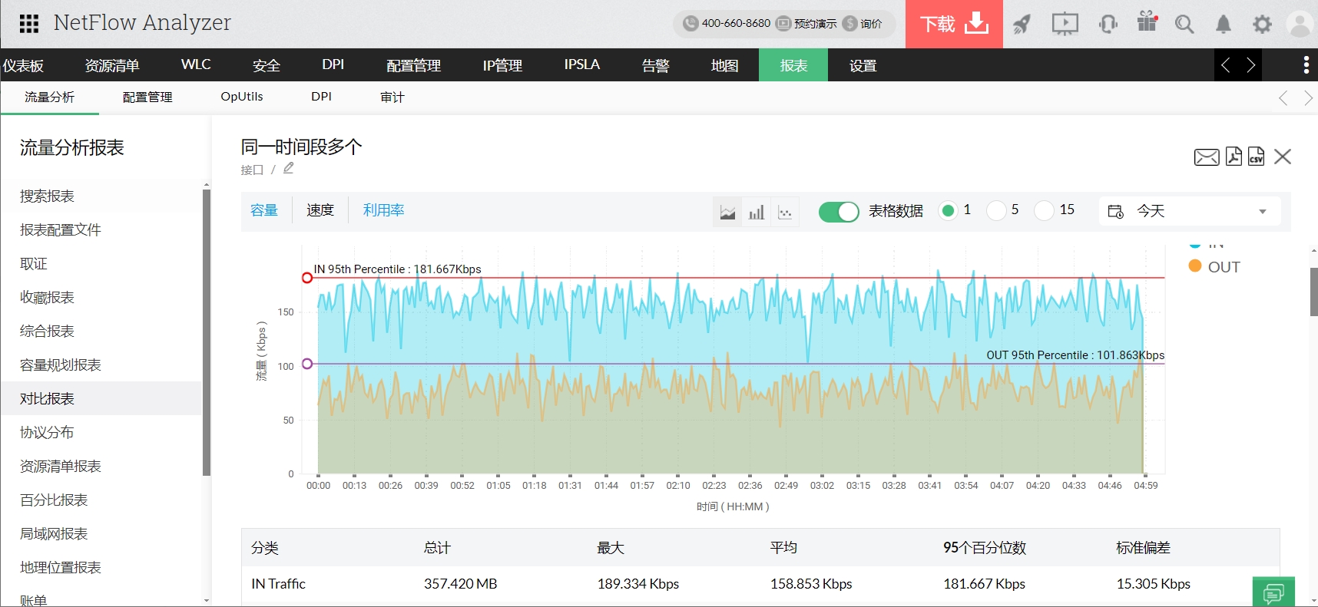The image size is (1318, 607).
Task: Toggle the 表格数据 switch
Action: pyautogui.click(x=838, y=212)
